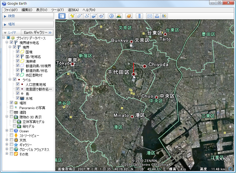Screen dimensions: 236x173
Task: Open the ヘルプ(H) menu
Action: pos(89,10)
